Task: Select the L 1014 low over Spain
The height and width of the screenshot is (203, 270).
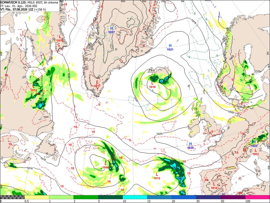Action: coord(214,186)
